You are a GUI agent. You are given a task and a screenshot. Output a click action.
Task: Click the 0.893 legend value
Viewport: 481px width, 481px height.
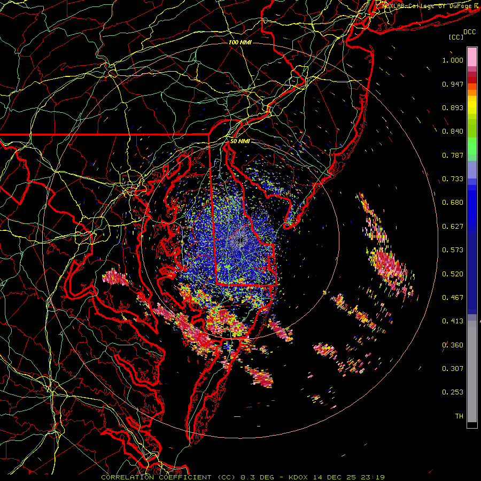coord(453,107)
